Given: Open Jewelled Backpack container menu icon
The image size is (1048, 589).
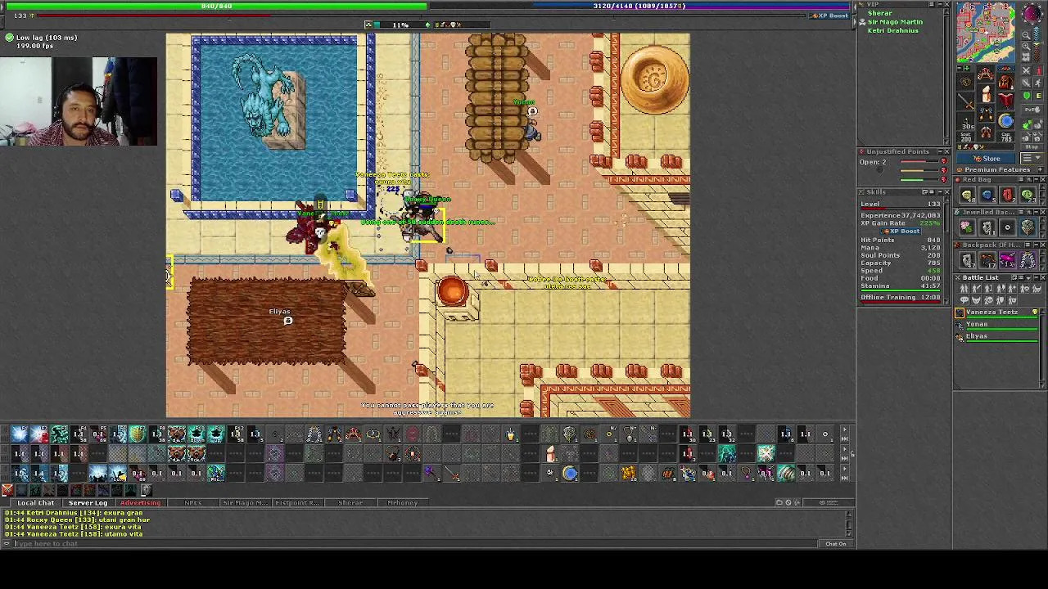Looking at the screenshot, I should [1021, 212].
